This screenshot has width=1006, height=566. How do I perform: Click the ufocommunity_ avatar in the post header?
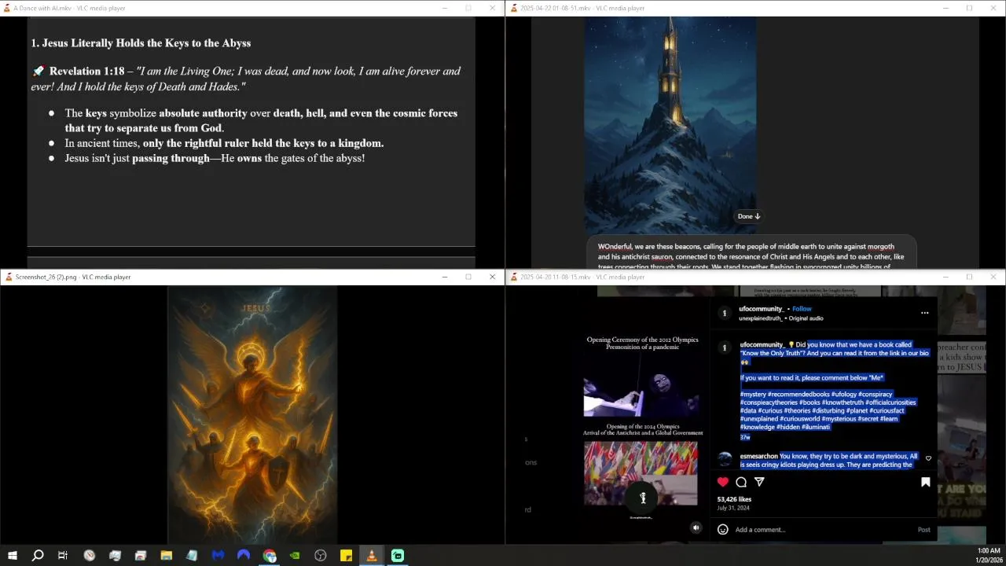(725, 313)
